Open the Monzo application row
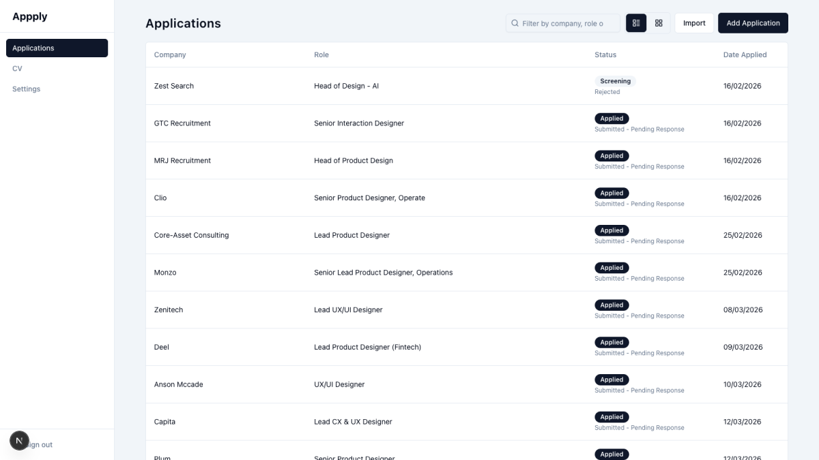Screen dimensions: 819x460 467,273
